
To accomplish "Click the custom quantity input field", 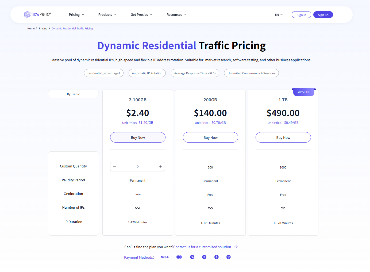I will (x=137, y=167).
